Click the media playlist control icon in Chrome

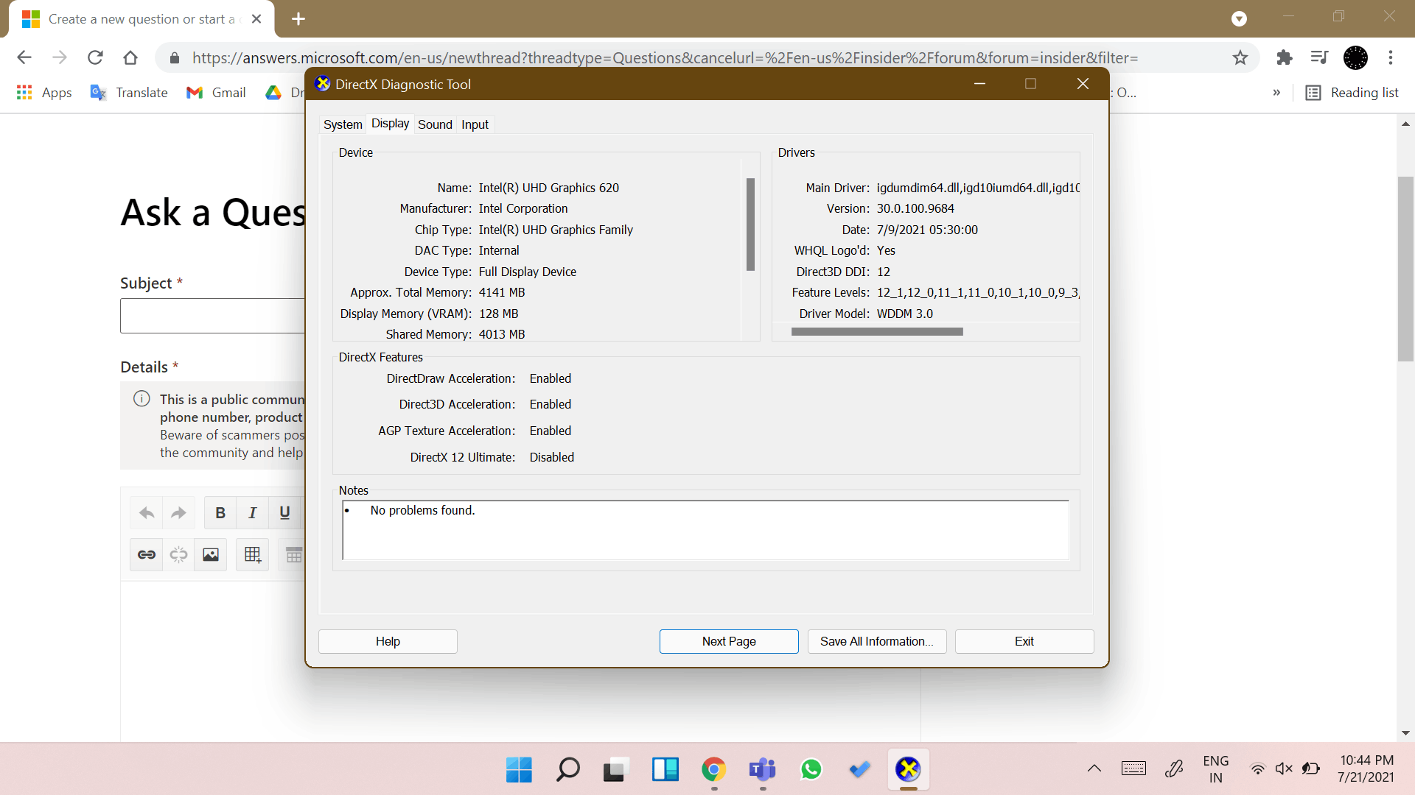click(x=1320, y=57)
